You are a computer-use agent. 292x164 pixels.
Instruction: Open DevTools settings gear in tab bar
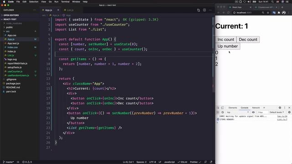(280, 108)
